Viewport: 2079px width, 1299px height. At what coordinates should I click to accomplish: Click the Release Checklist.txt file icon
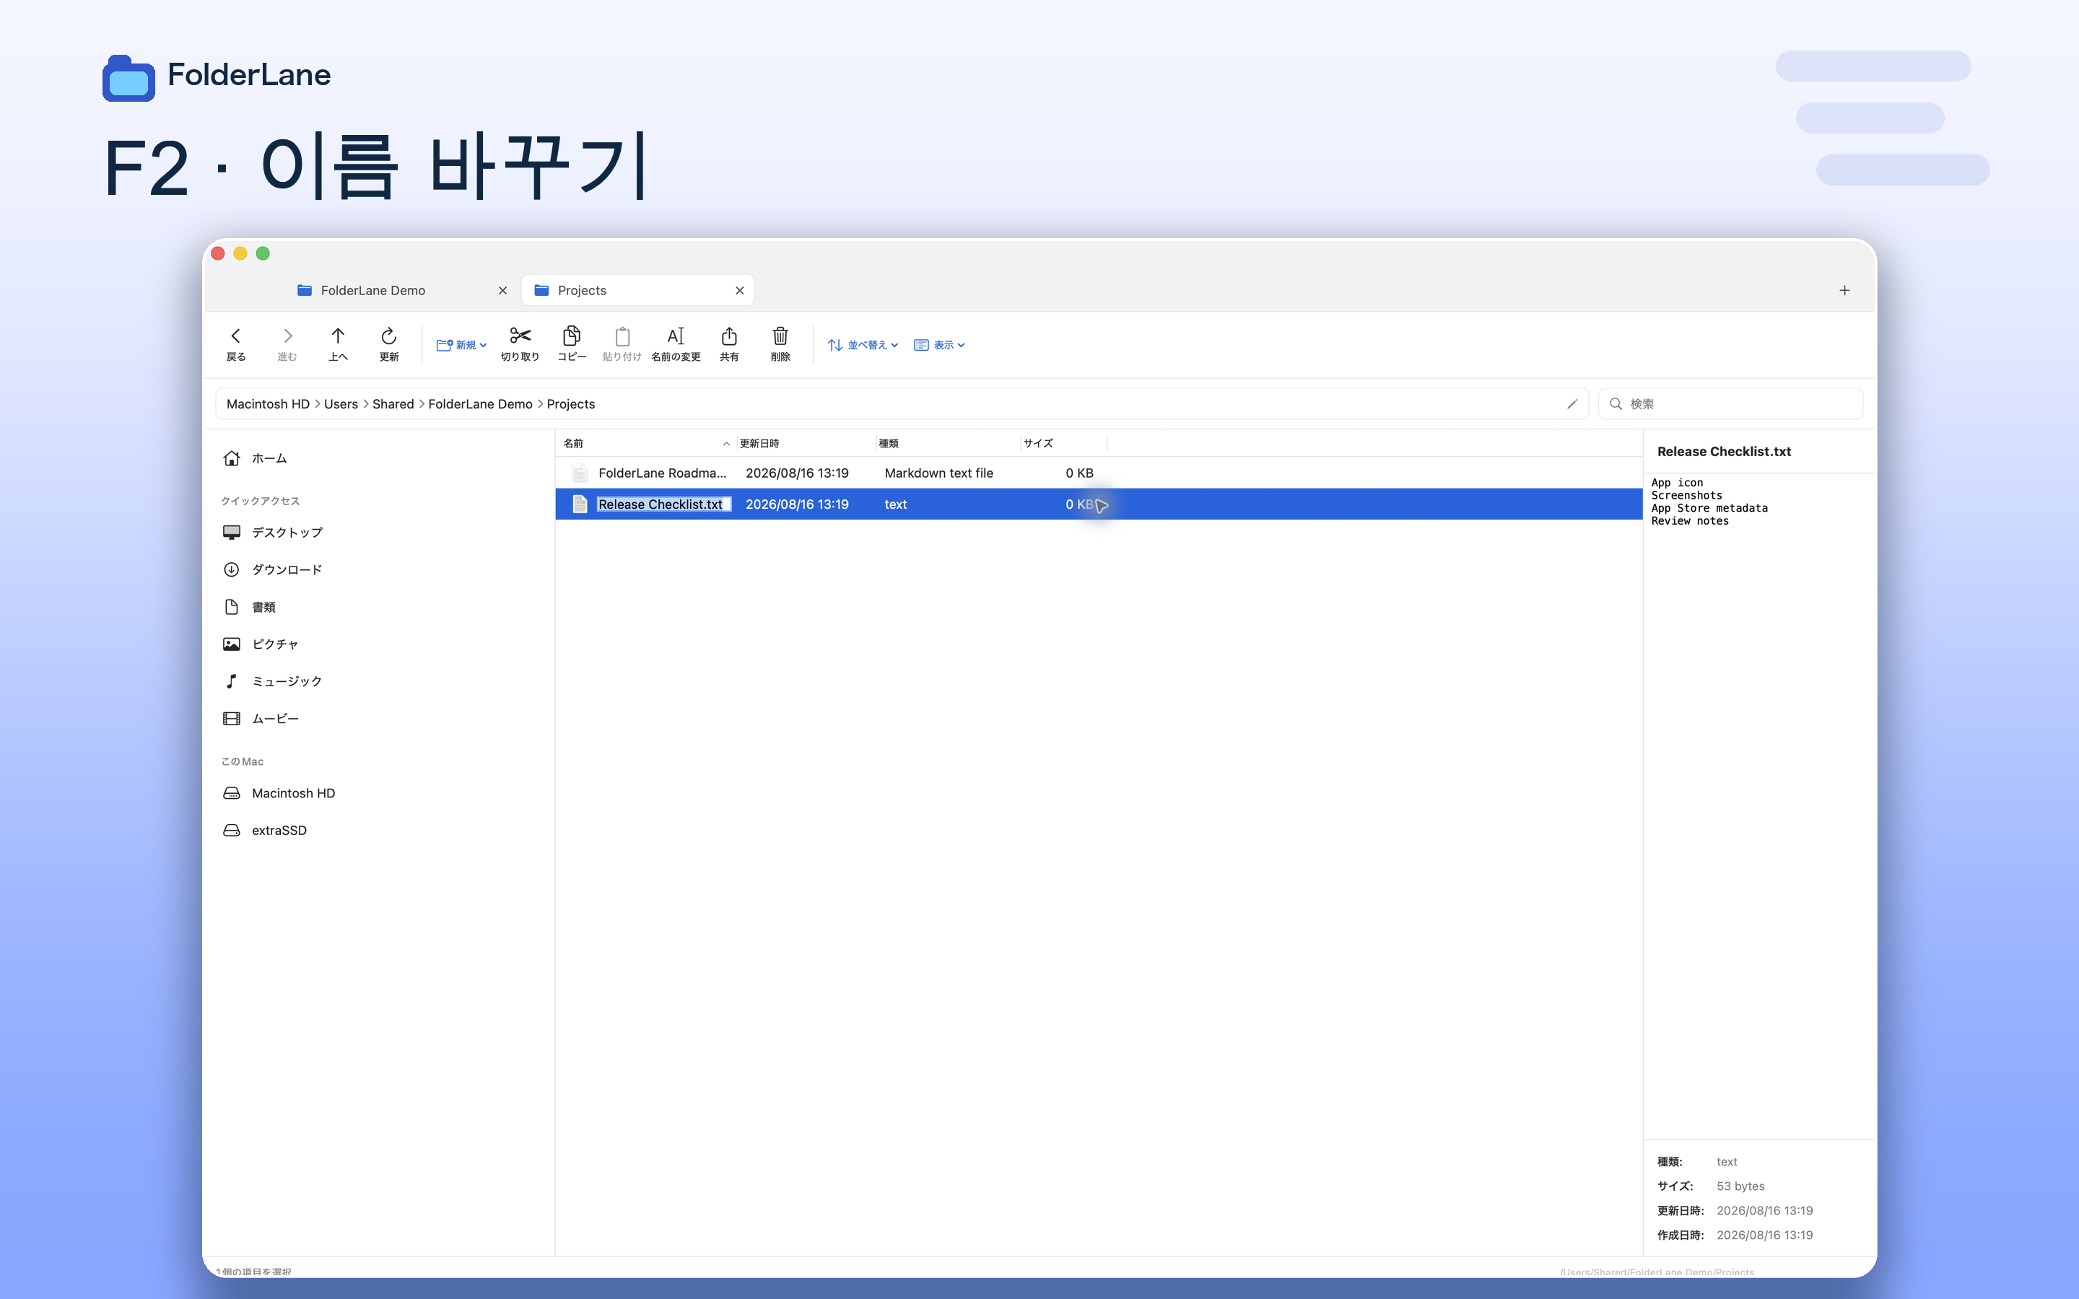click(x=580, y=504)
